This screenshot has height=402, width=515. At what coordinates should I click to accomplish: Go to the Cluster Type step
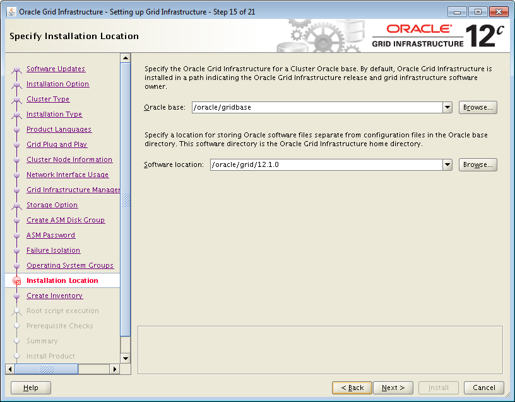coord(48,100)
